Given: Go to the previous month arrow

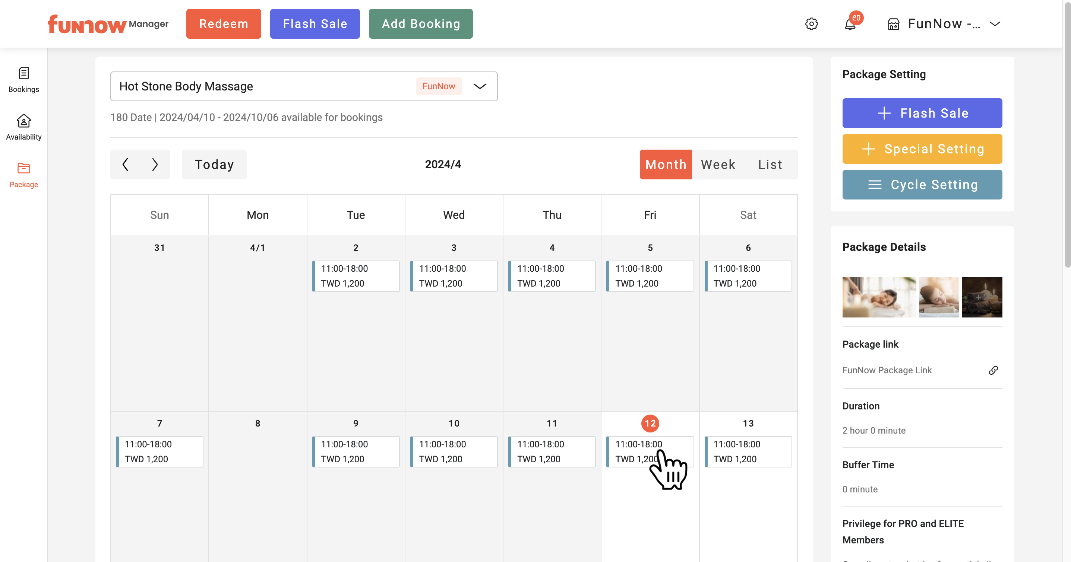Looking at the screenshot, I should pos(125,165).
